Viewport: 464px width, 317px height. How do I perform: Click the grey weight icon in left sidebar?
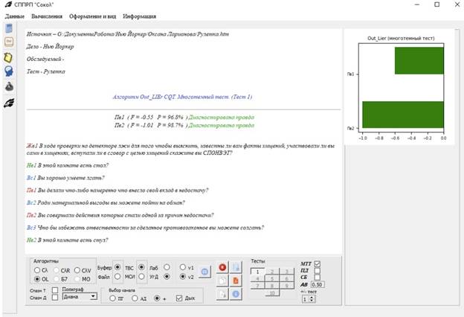tap(9, 86)
